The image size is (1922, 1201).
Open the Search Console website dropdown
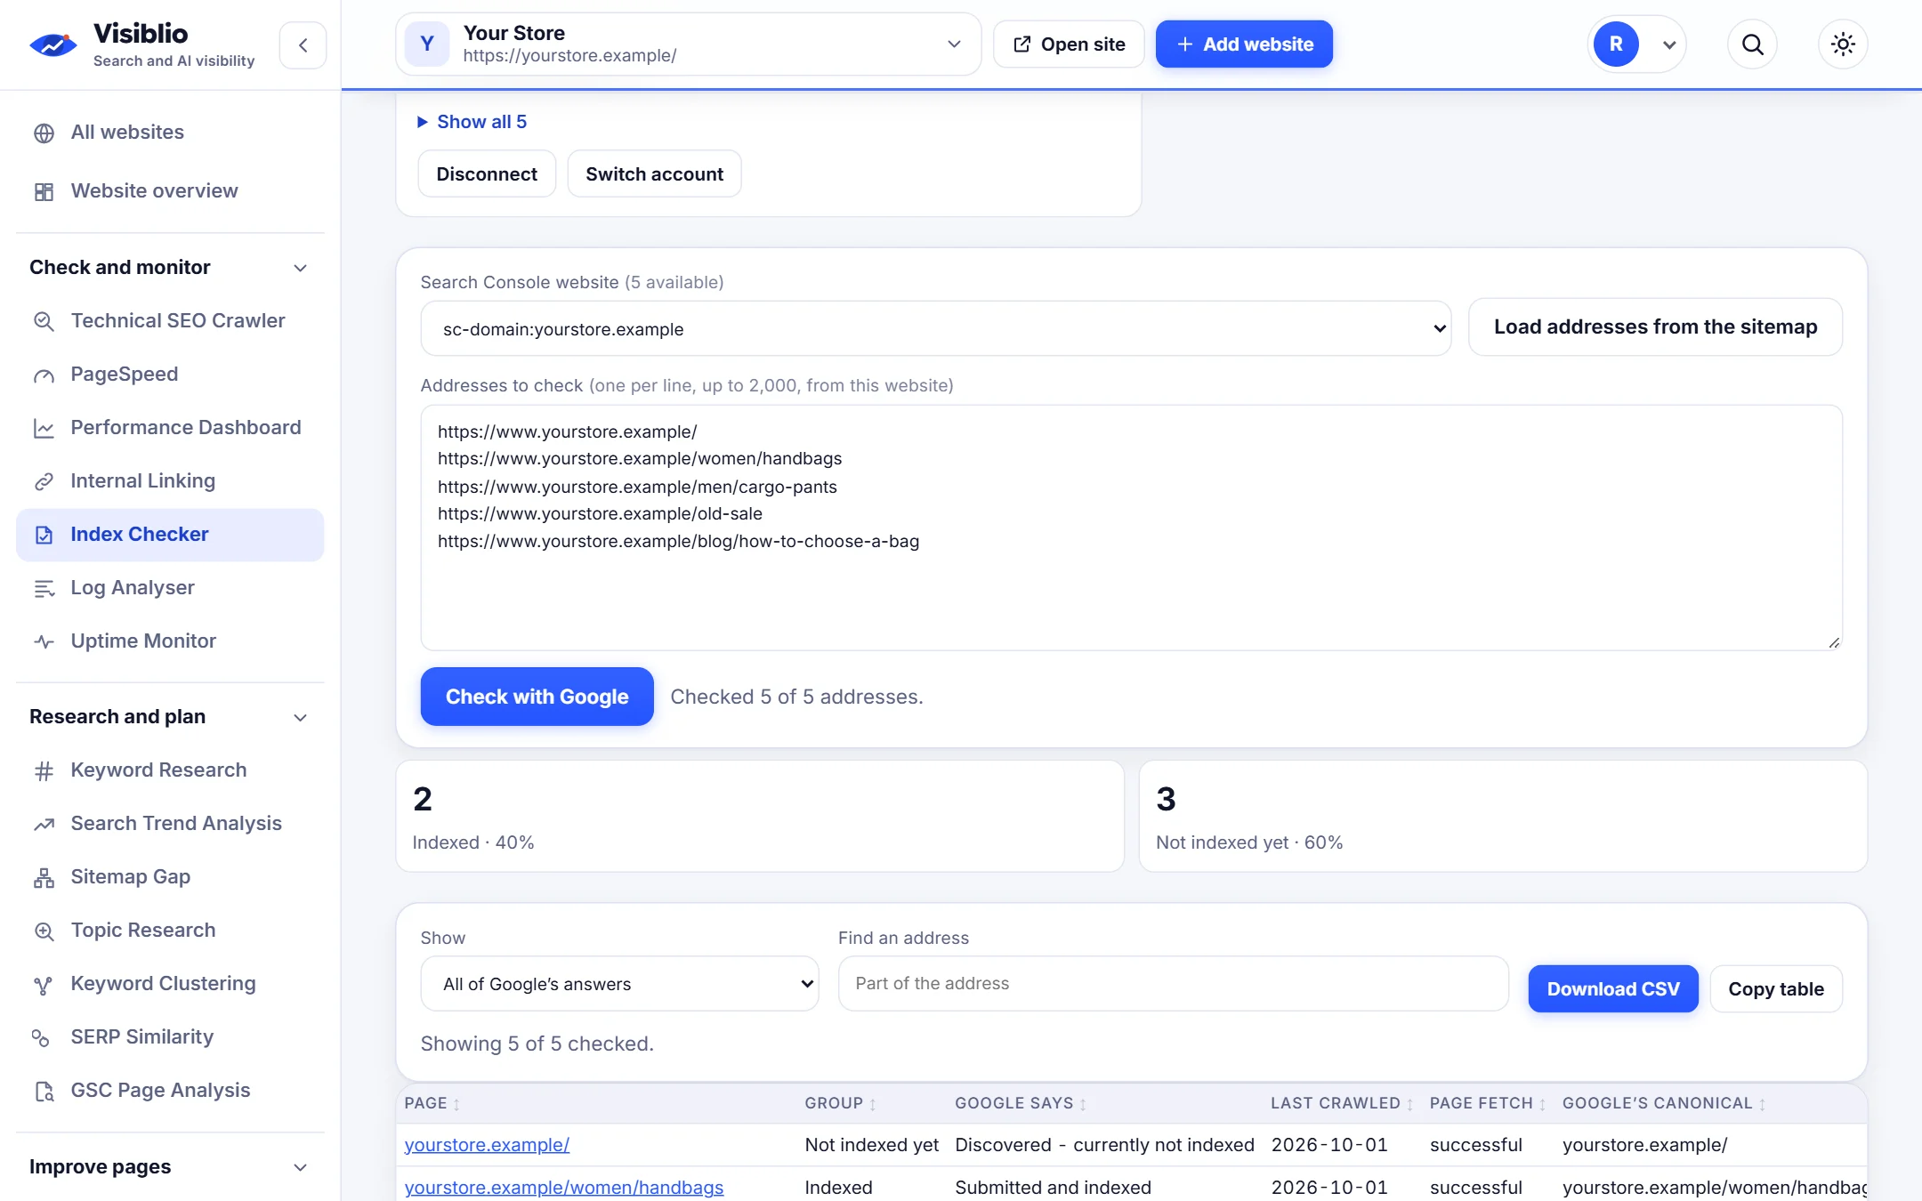(935, 329)
